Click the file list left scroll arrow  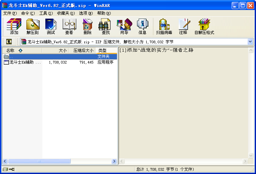[5, 161]
